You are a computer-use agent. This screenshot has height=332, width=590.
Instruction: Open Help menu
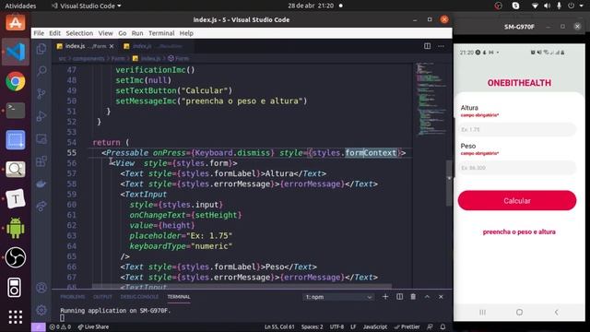pos(186,33)
